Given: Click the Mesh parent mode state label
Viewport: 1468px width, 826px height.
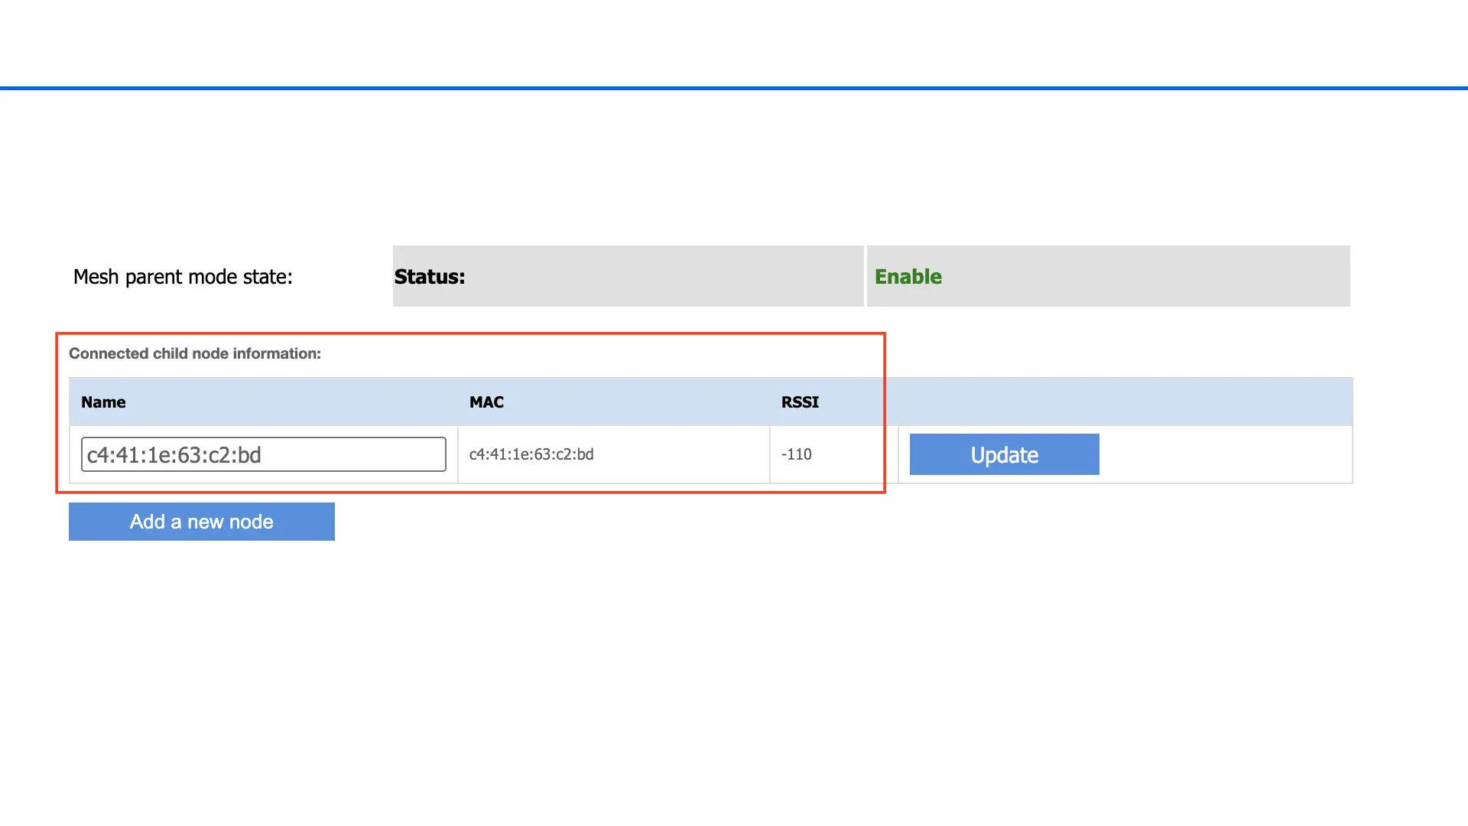Looking at the screenshot, I should 183,277.
